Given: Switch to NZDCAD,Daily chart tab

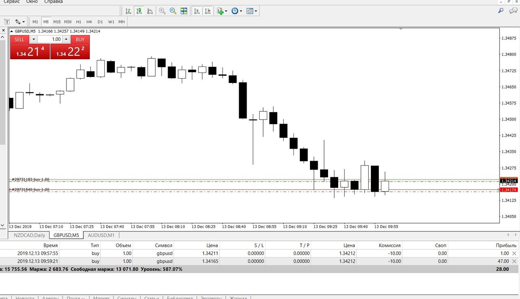Looking at the screenshot, I should [x=29, y=235].
